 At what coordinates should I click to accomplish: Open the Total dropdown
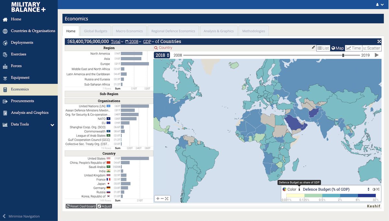[117, 41]
